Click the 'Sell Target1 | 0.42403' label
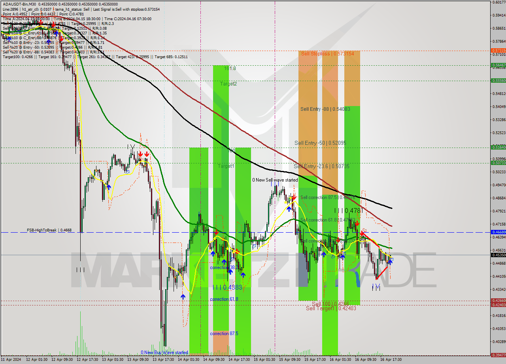The width and height of the screenshot is (506, 364). 331,308
